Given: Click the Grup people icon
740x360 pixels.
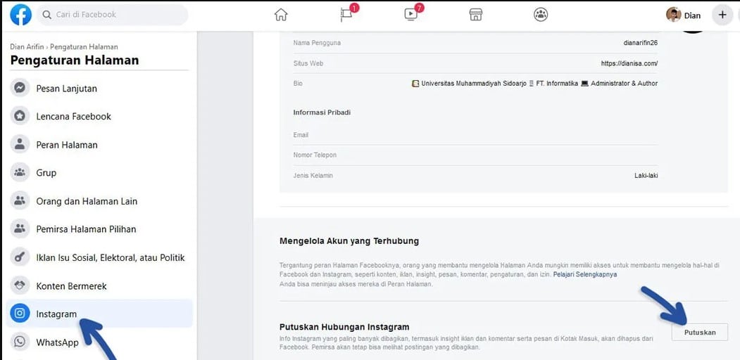Looking at the screenshot, I should [x=20, y=172].
